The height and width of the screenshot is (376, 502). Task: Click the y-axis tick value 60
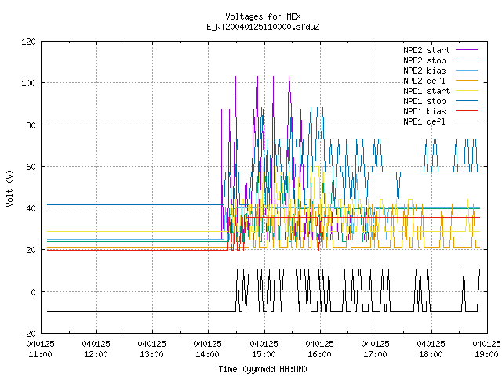[31, 167]
